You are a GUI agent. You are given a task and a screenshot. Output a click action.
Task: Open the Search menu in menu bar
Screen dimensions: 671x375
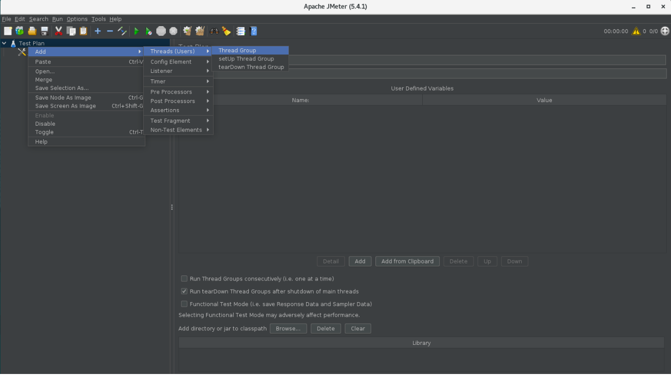point(39,19)
